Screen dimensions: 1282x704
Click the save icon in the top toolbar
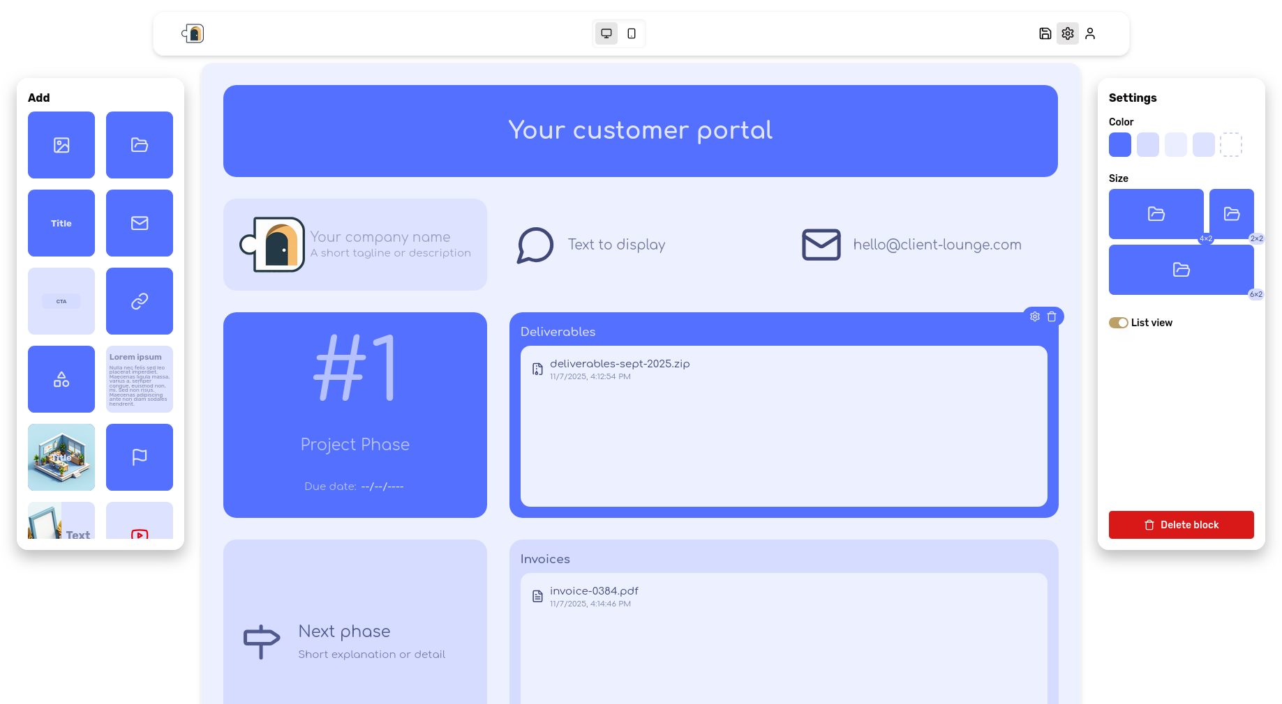[x=1045, y=33]
